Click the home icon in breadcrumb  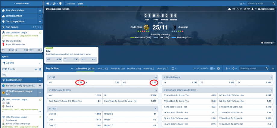[x=47, y=4]
